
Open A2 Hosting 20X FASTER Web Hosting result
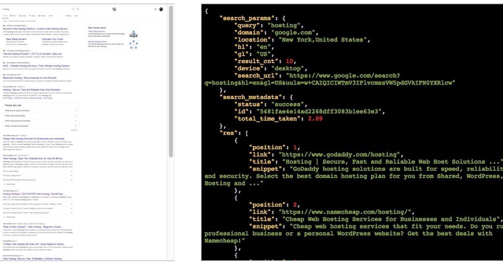tap(34, 194)
